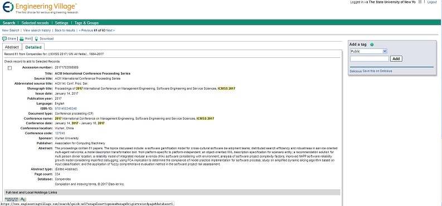Open the Public tag visibility dropdown
442x206 pixels.
pyautogui.click(x=368, y=51)
